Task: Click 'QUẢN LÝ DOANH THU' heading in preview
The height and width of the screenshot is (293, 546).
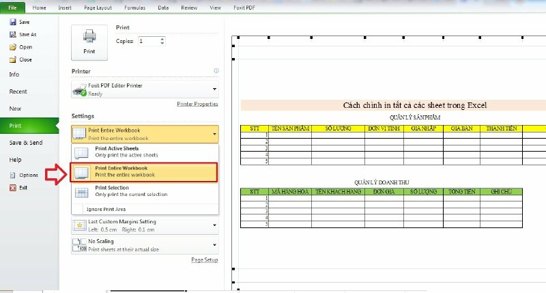Action: 382,182
